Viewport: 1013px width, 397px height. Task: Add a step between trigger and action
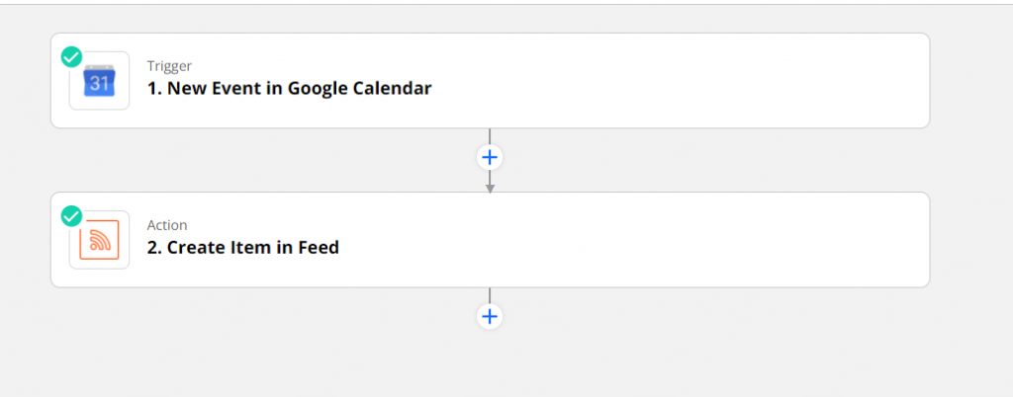[x=490, y=157]
